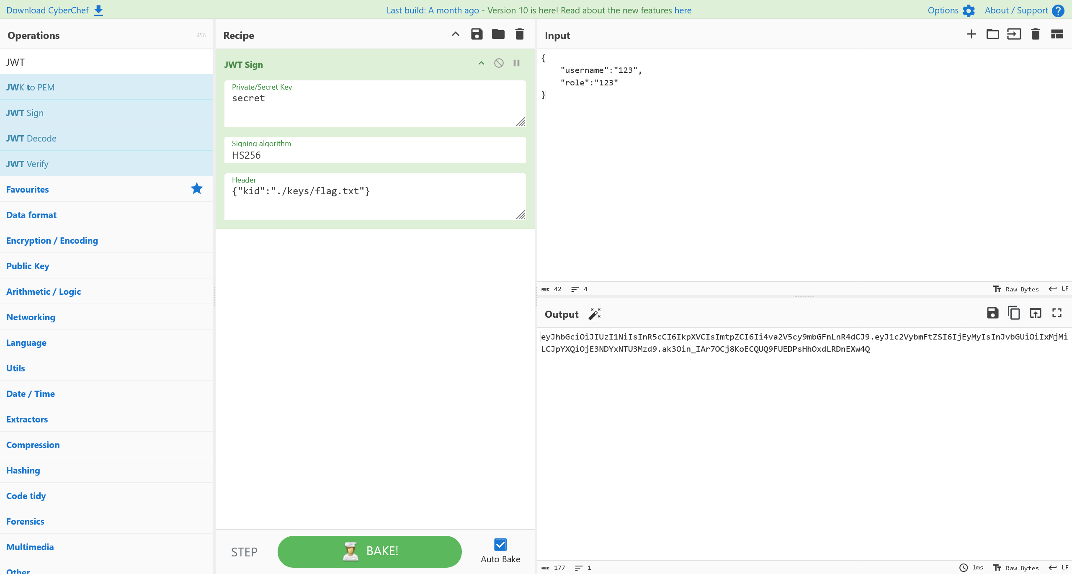The image size is (1072, 574).
Task: Click the Download CyberChef arrow icon
Action: (98, 10)
